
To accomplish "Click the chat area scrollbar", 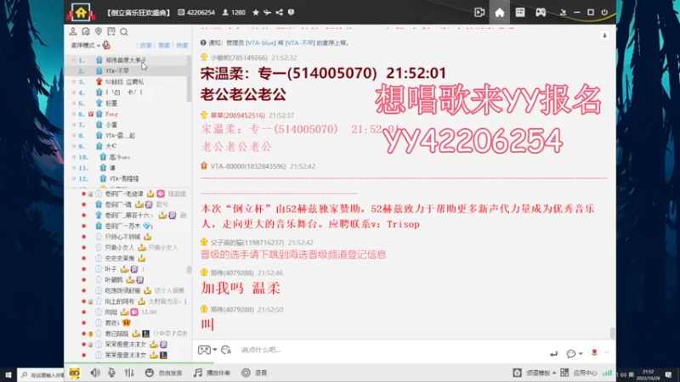I will pyautogui.click(x=612, y=333).
